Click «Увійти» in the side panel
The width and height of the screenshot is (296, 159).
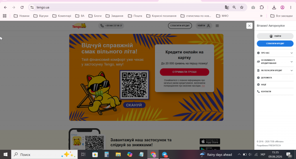[x=275, y=36]
